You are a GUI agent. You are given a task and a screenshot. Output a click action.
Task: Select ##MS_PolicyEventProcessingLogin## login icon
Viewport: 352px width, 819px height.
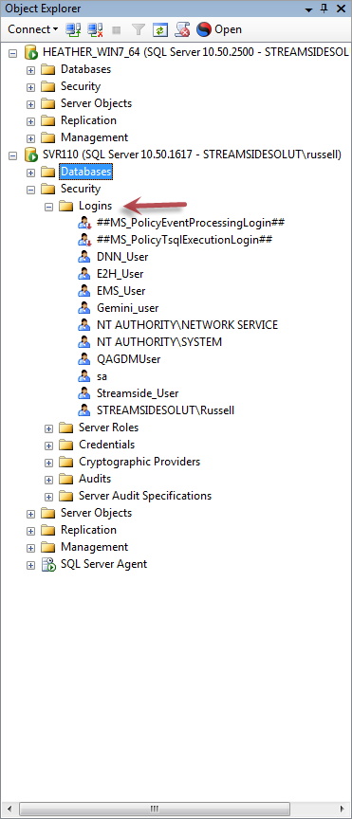(84, 223)
